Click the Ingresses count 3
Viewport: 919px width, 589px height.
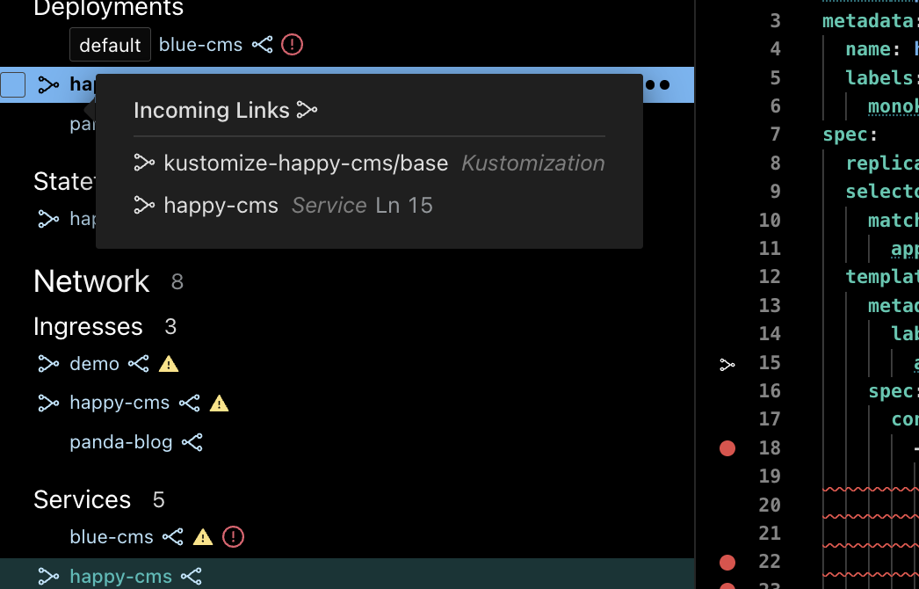170,327
